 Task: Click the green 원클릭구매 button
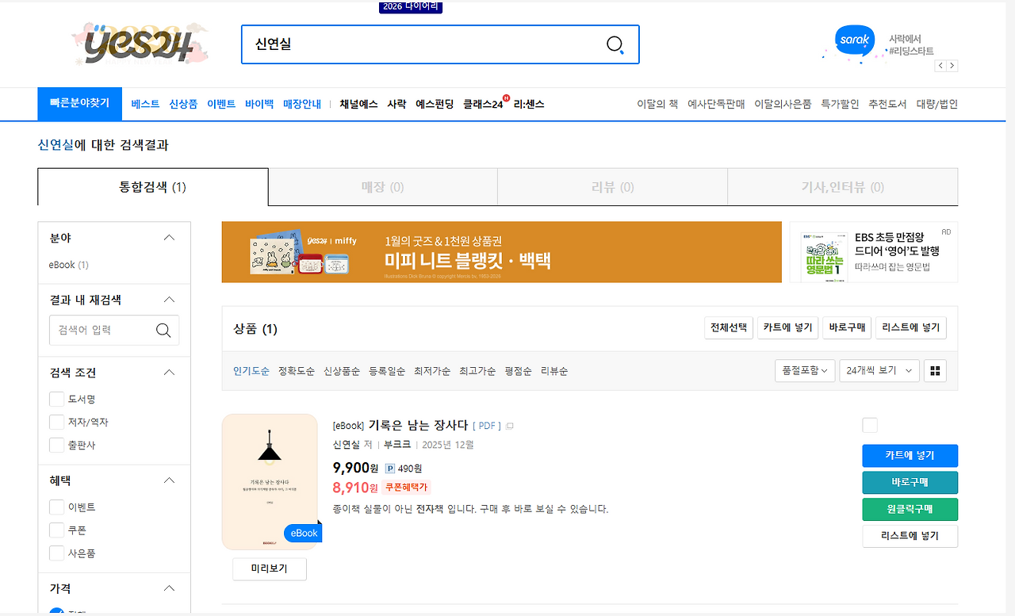tap(910, 509)
